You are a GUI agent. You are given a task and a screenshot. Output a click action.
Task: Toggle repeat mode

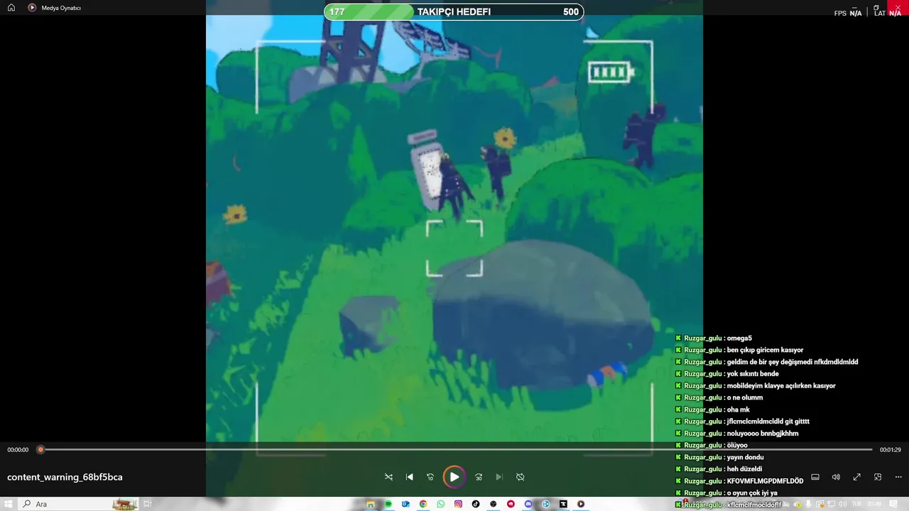pos(520,477)
